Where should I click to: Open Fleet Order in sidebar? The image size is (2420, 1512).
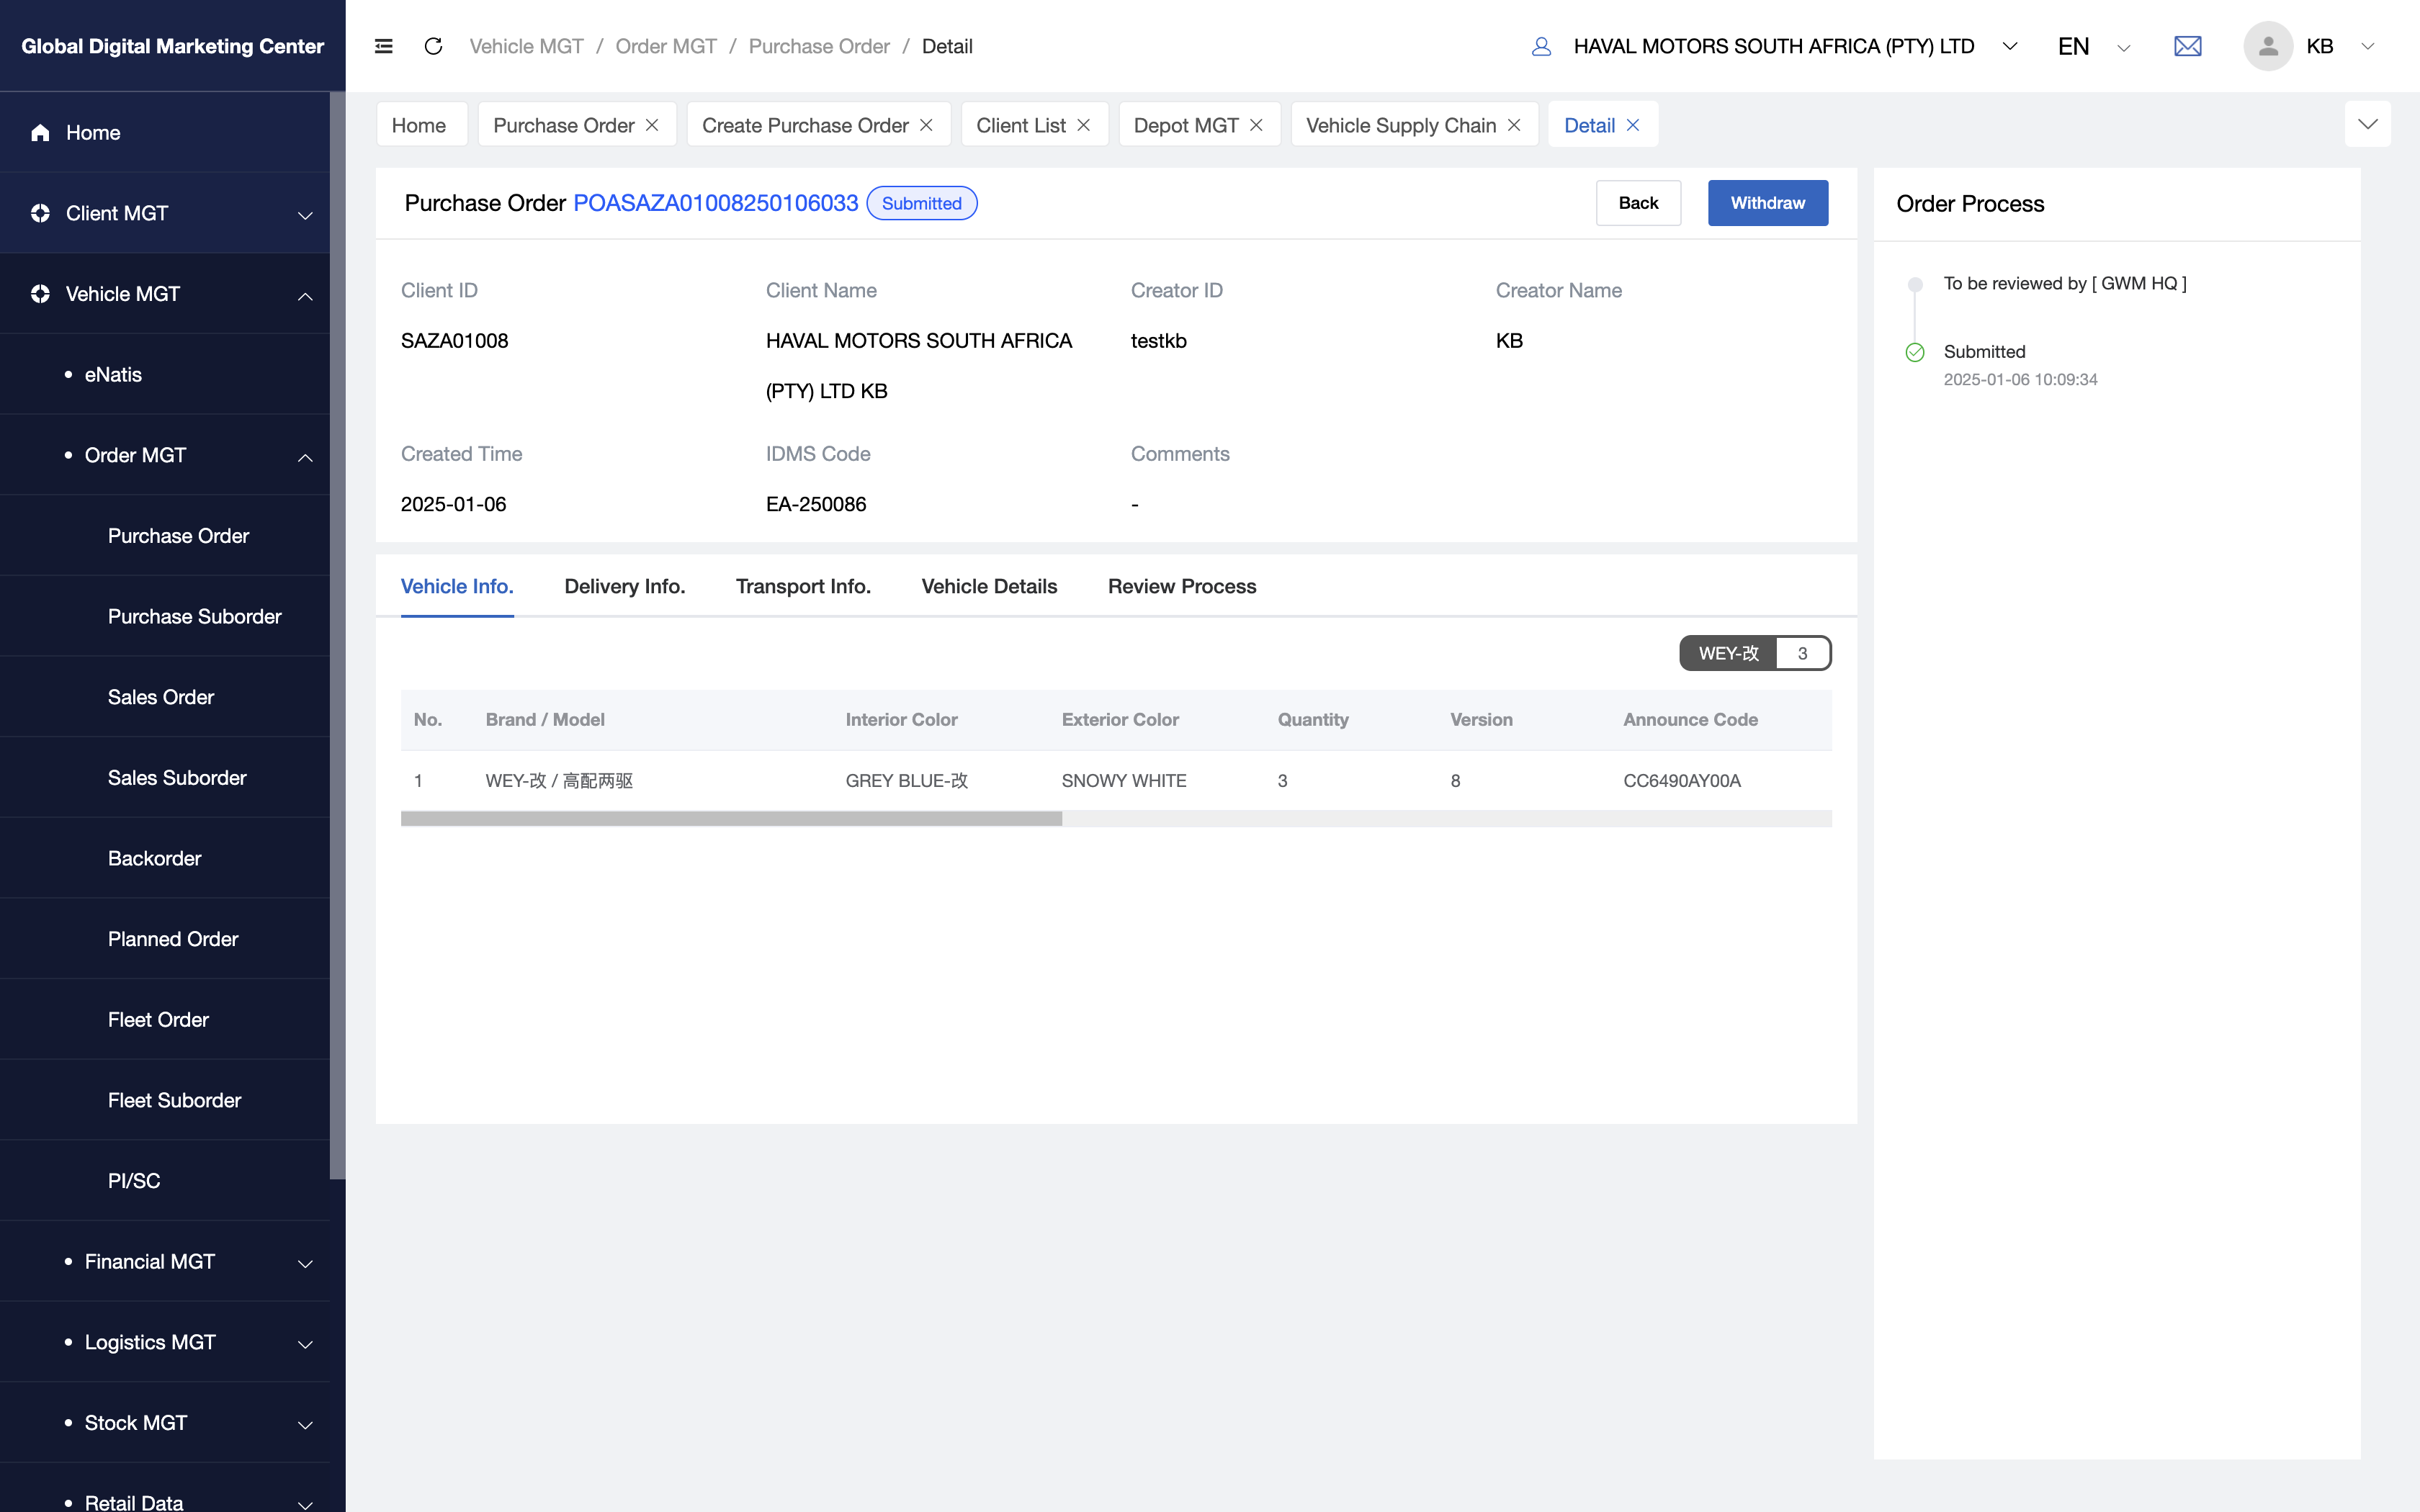pyautogui.click(x=165, y=1019)
